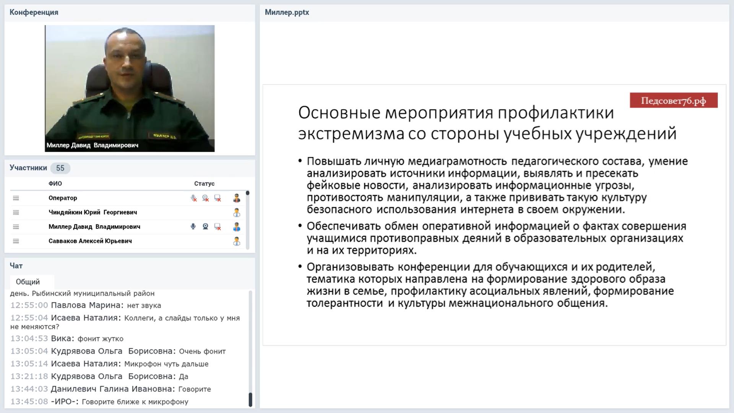Open the row menu handle for Чиндяйкин Юрий Георгиевич
This screenshot has width=734, height=413.
16,212
